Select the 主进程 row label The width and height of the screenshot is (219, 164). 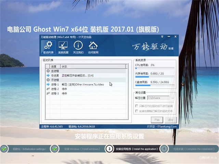pos(55,71)
